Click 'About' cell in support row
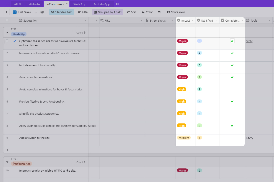Viewport: 274px width, 182px height. 92,126
